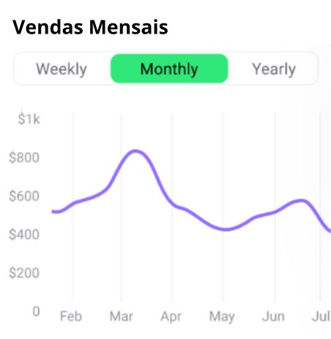Click the Apr month label
The width and height of the screenshot is (331, 339).
pos(171,317)
